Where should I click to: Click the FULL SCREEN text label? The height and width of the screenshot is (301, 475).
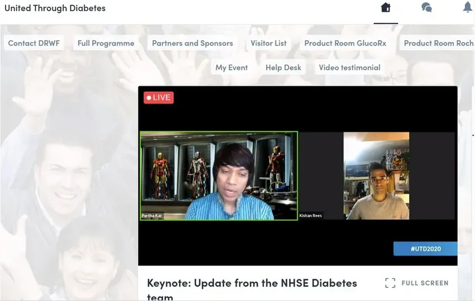(425, 283)
